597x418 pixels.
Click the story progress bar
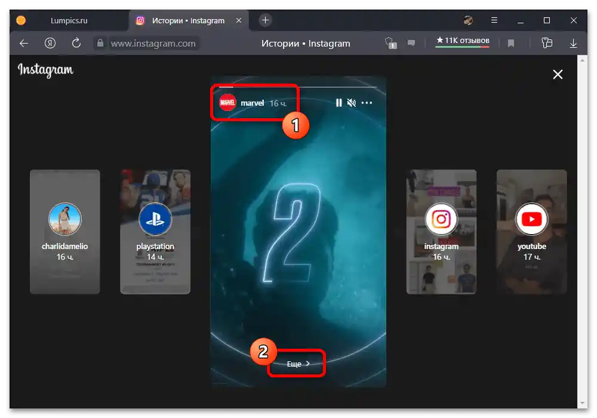[x=298, y=87]
